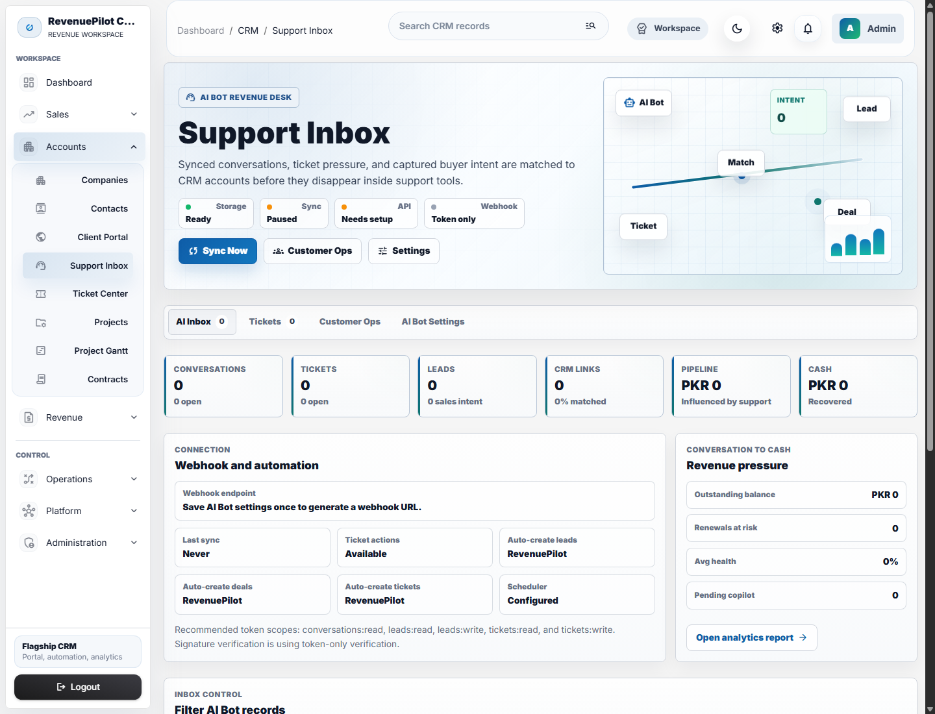This screenshot has width=935, height=714.
Task: Click the Sync Now button
Action: (218, 251)
